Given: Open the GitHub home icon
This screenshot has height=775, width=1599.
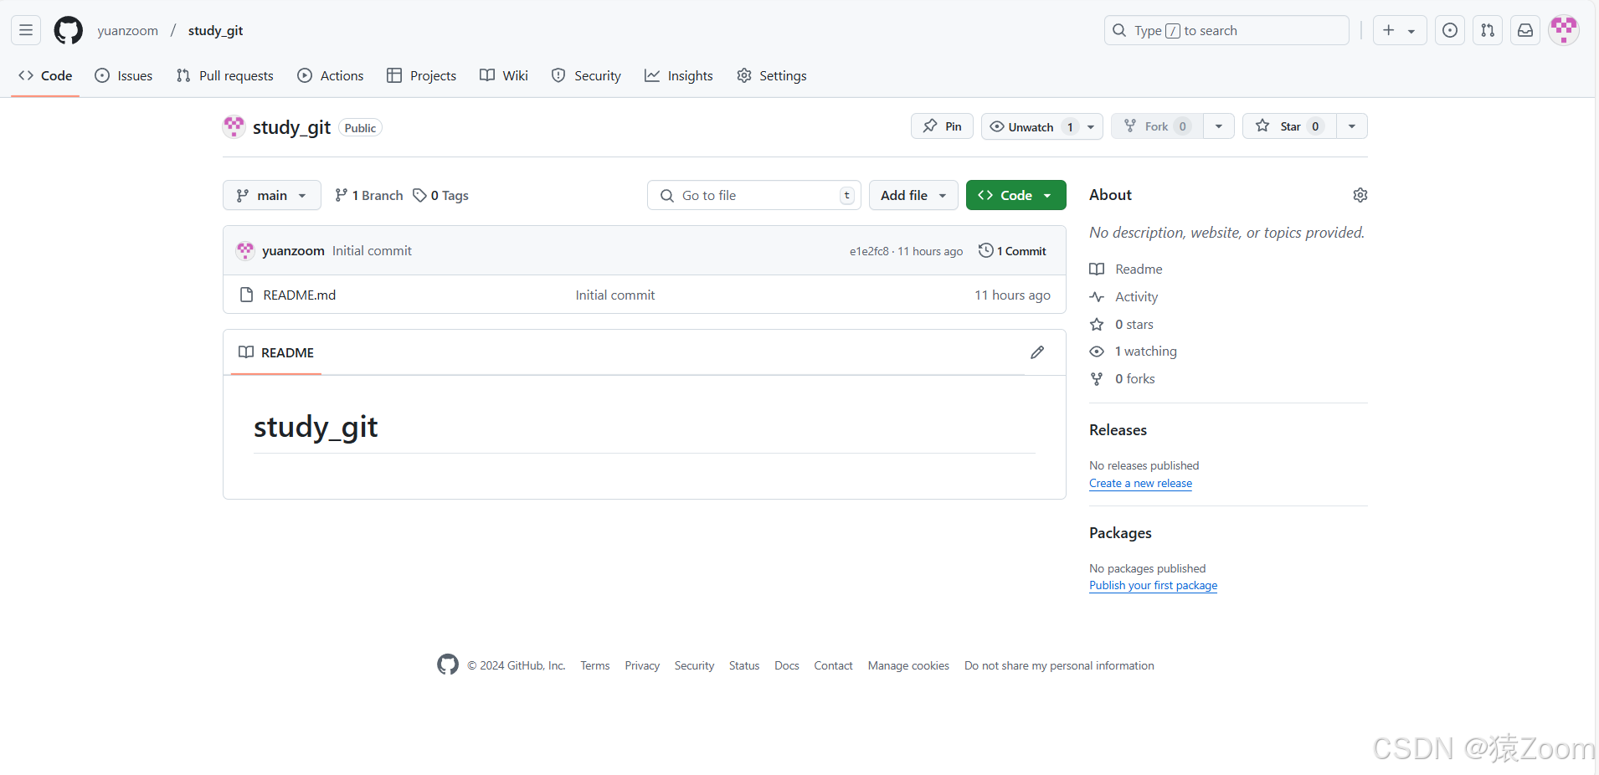Looking at the screenshot, I should click(x=67, y=30).
